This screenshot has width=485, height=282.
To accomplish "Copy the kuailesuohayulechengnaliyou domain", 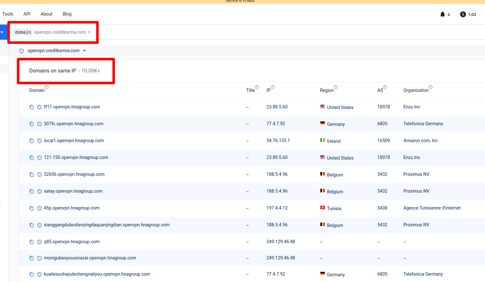I will tap(32, 274).
